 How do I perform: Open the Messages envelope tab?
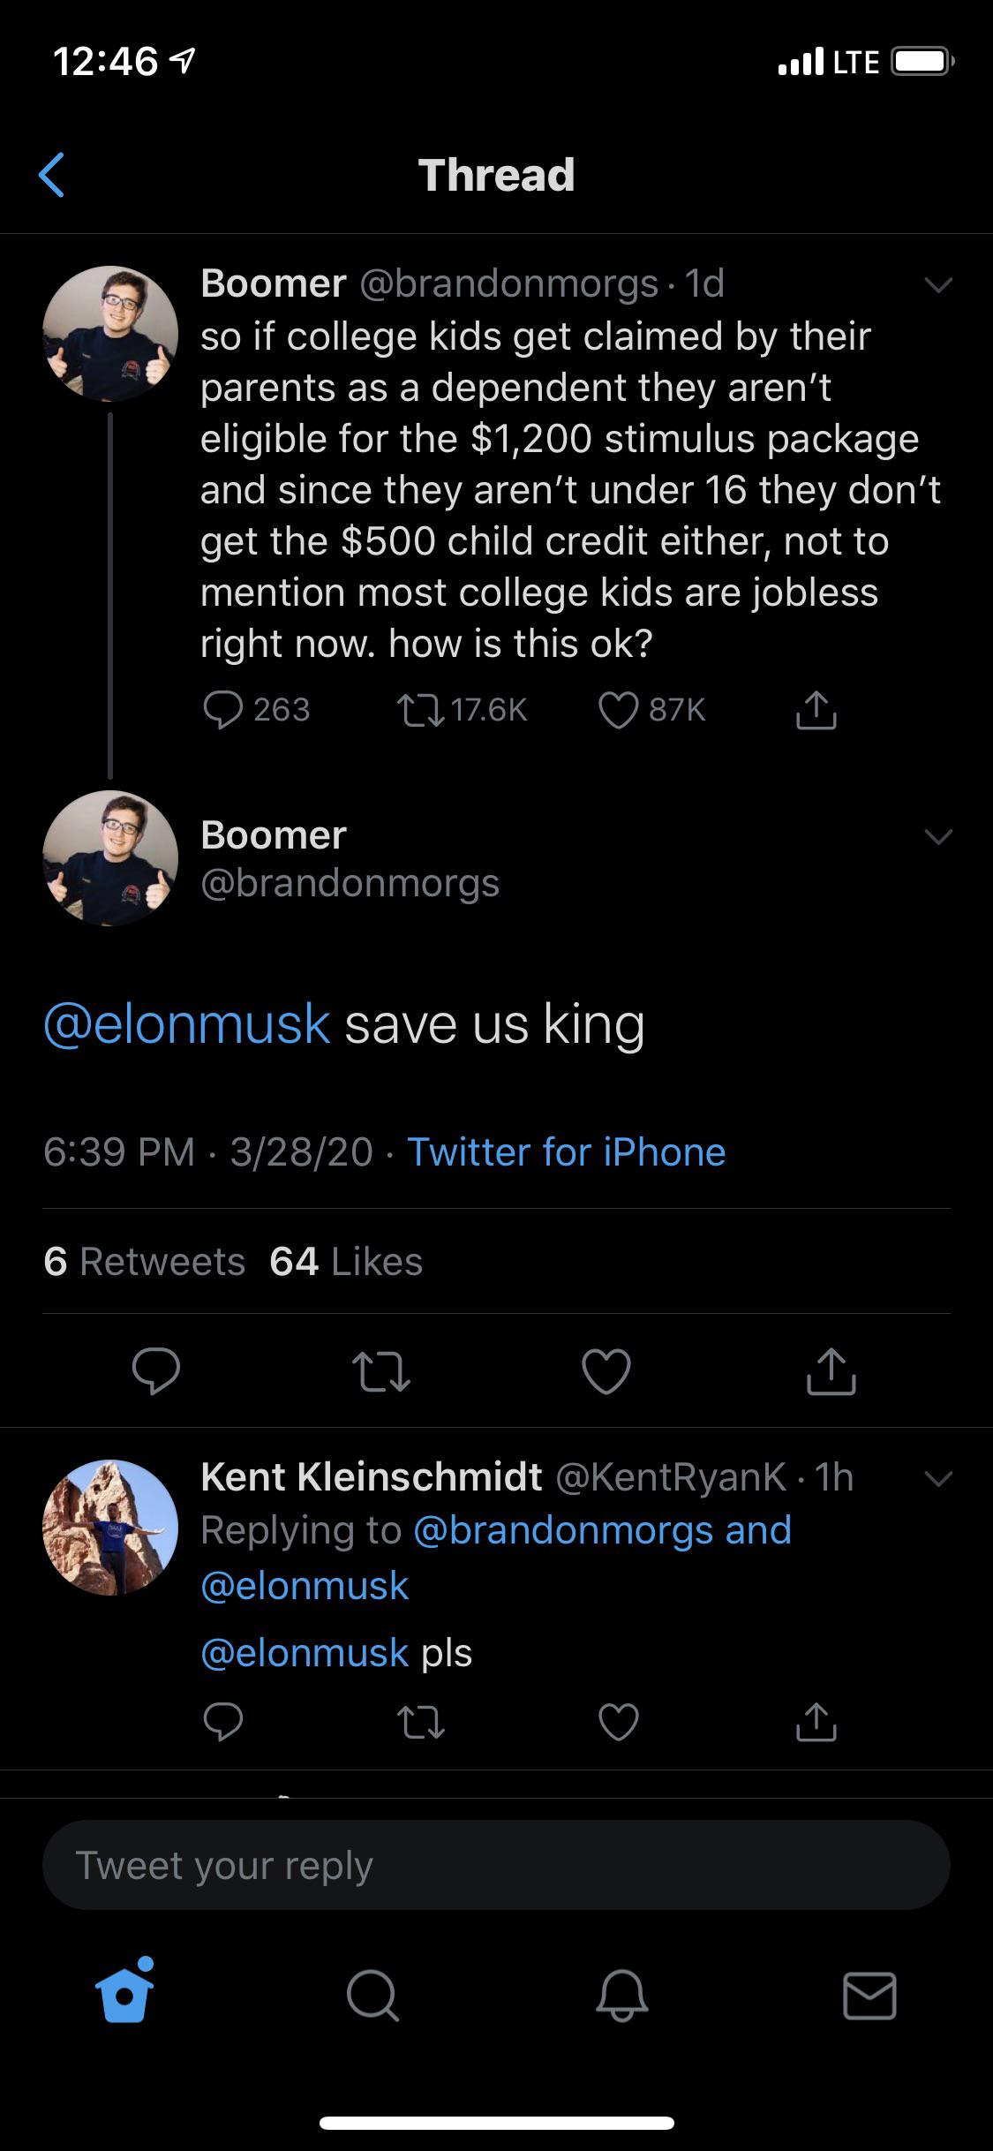pyautogui.click(x=869, y=1996)
